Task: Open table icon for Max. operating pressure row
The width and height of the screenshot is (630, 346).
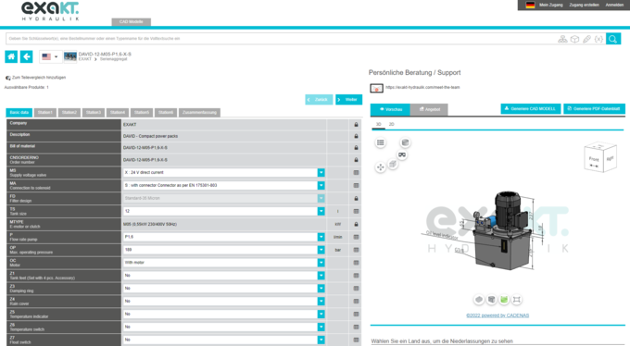Action: [x=356, y=250]
